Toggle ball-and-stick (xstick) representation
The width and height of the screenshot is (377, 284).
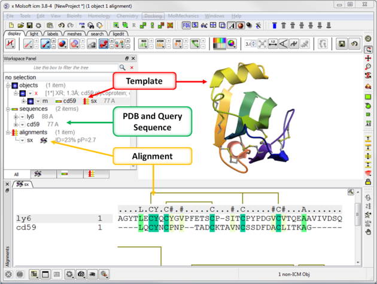[x=44, y=44]
